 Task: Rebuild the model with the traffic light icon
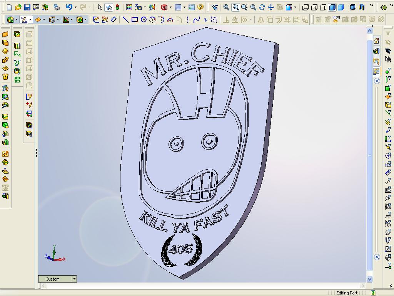[x=117, y=7]
